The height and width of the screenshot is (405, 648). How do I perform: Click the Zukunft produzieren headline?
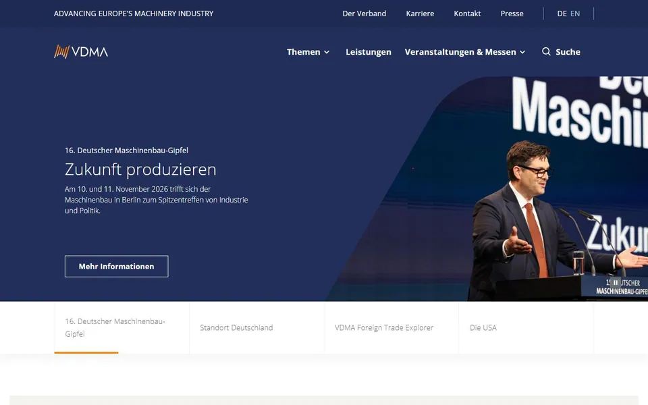point(140,169)
